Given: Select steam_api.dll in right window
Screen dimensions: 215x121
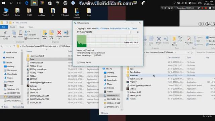Looking at the screenshot, I should coord(134,95).
